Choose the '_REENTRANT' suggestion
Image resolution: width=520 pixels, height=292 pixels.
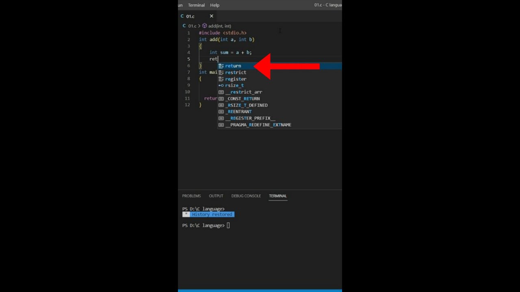tap(279, 112)
